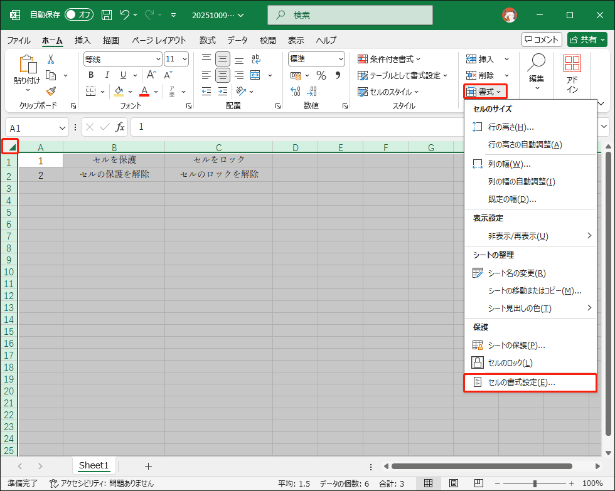Click the Format Painter brush icon
615x491 pixels.
click(51, 91)
